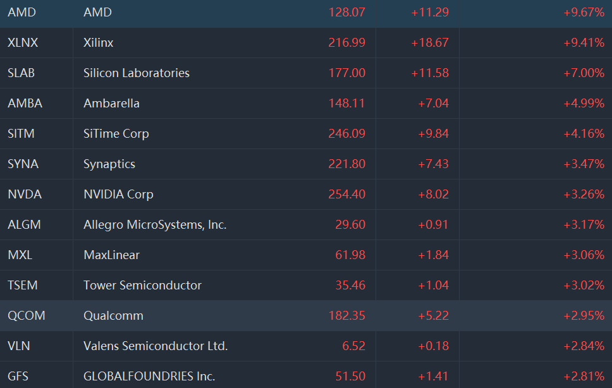Click the NVDA ticker symbol

25,194
